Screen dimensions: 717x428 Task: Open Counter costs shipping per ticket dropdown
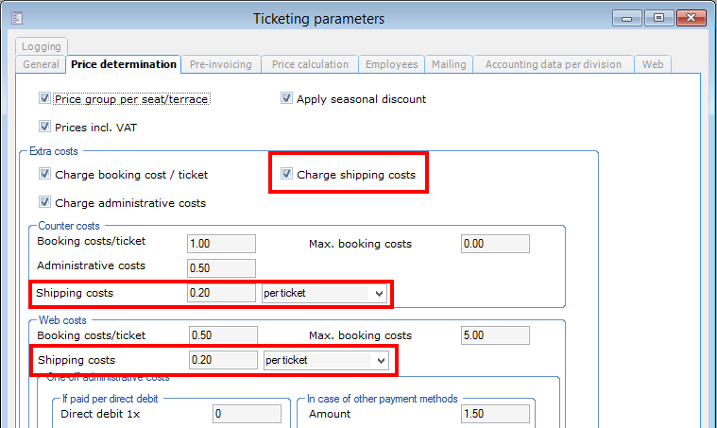379,294
